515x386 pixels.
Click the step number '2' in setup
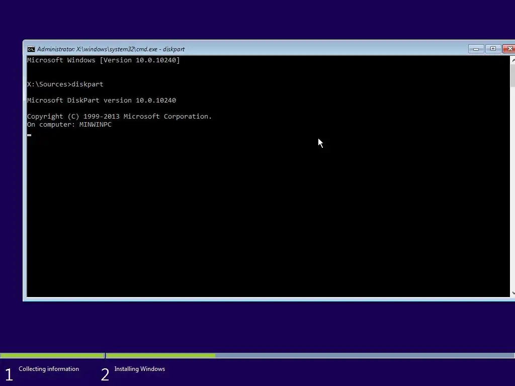pos(105,374)
